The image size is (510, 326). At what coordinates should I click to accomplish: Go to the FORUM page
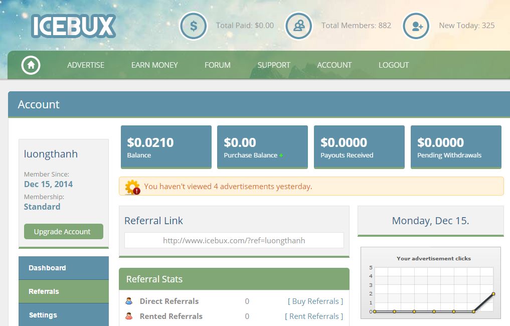point(218,65)
